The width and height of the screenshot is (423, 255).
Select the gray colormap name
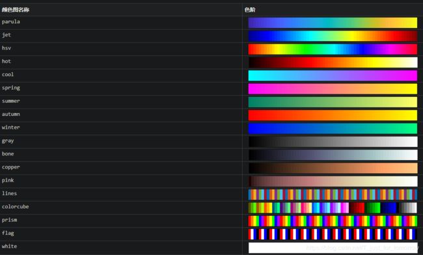[8, 141]
